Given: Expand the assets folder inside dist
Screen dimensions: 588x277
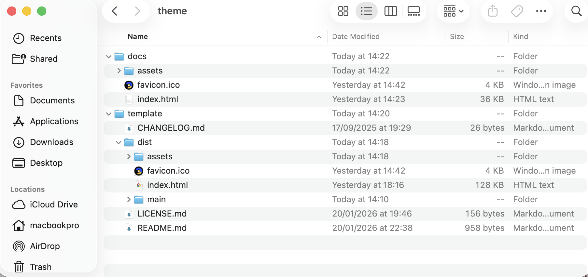Looking at the screenshot, I should coord(128,156).
